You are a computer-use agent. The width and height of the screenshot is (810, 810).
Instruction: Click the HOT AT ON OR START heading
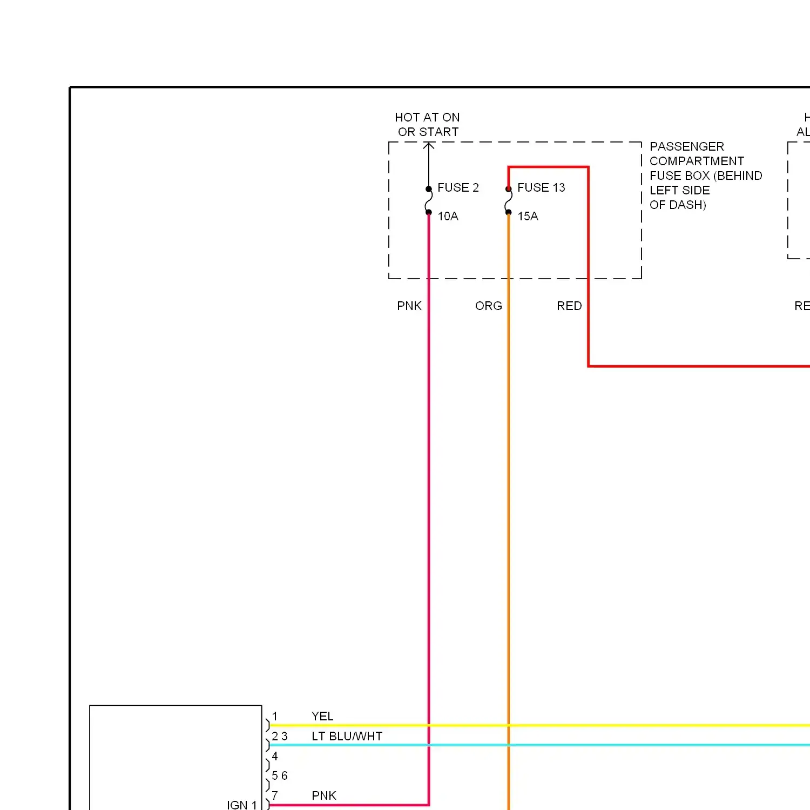[x=427, y=125]
